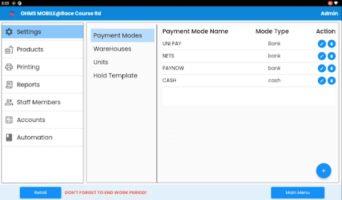This screenshot has width=342, height=200.
Task: Delete the PAYNOW payment mode
Action: [x=331, y=68]
